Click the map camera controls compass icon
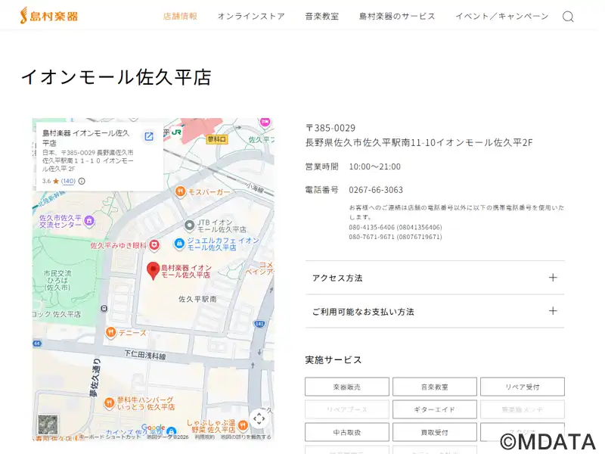Image resolution: width=605 pixels, height=454 pixels. click(259, 418)
